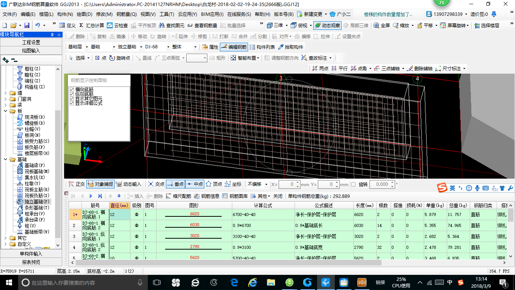Select the 复制 copy tool
This screenshot has width=515, height=290.
pyautogui.click(x=98, y=36)
